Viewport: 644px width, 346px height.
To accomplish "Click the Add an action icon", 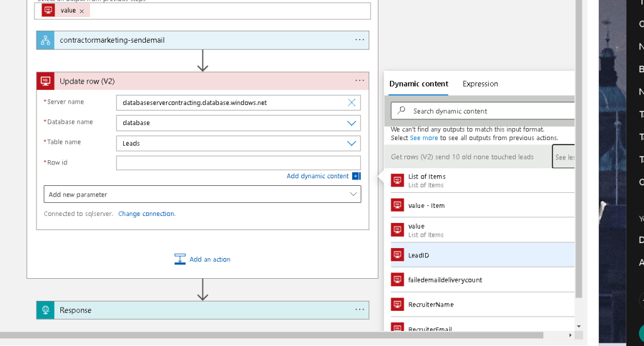I will coord(180,259).
